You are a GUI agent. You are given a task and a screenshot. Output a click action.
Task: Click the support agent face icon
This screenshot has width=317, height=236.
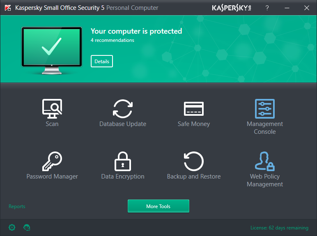[27, 227]
